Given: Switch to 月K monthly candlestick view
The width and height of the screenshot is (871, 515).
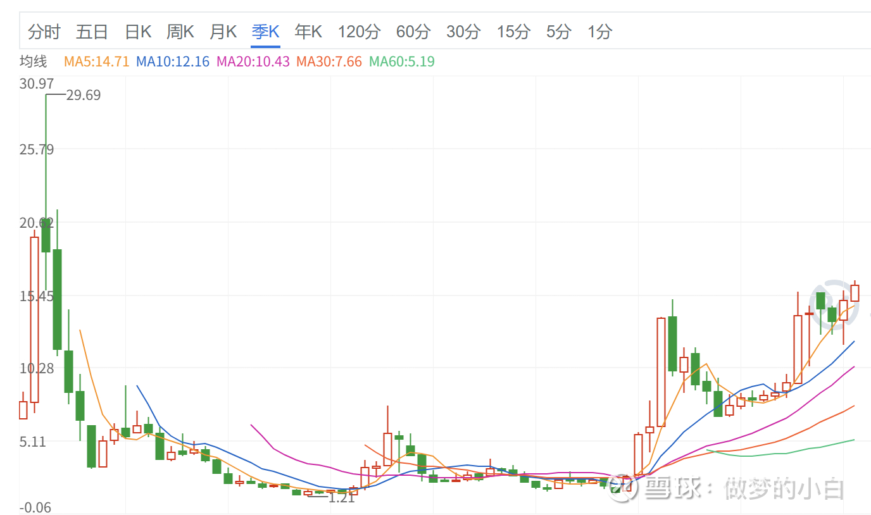Looking at the screenshot, I should coord(223,31).
